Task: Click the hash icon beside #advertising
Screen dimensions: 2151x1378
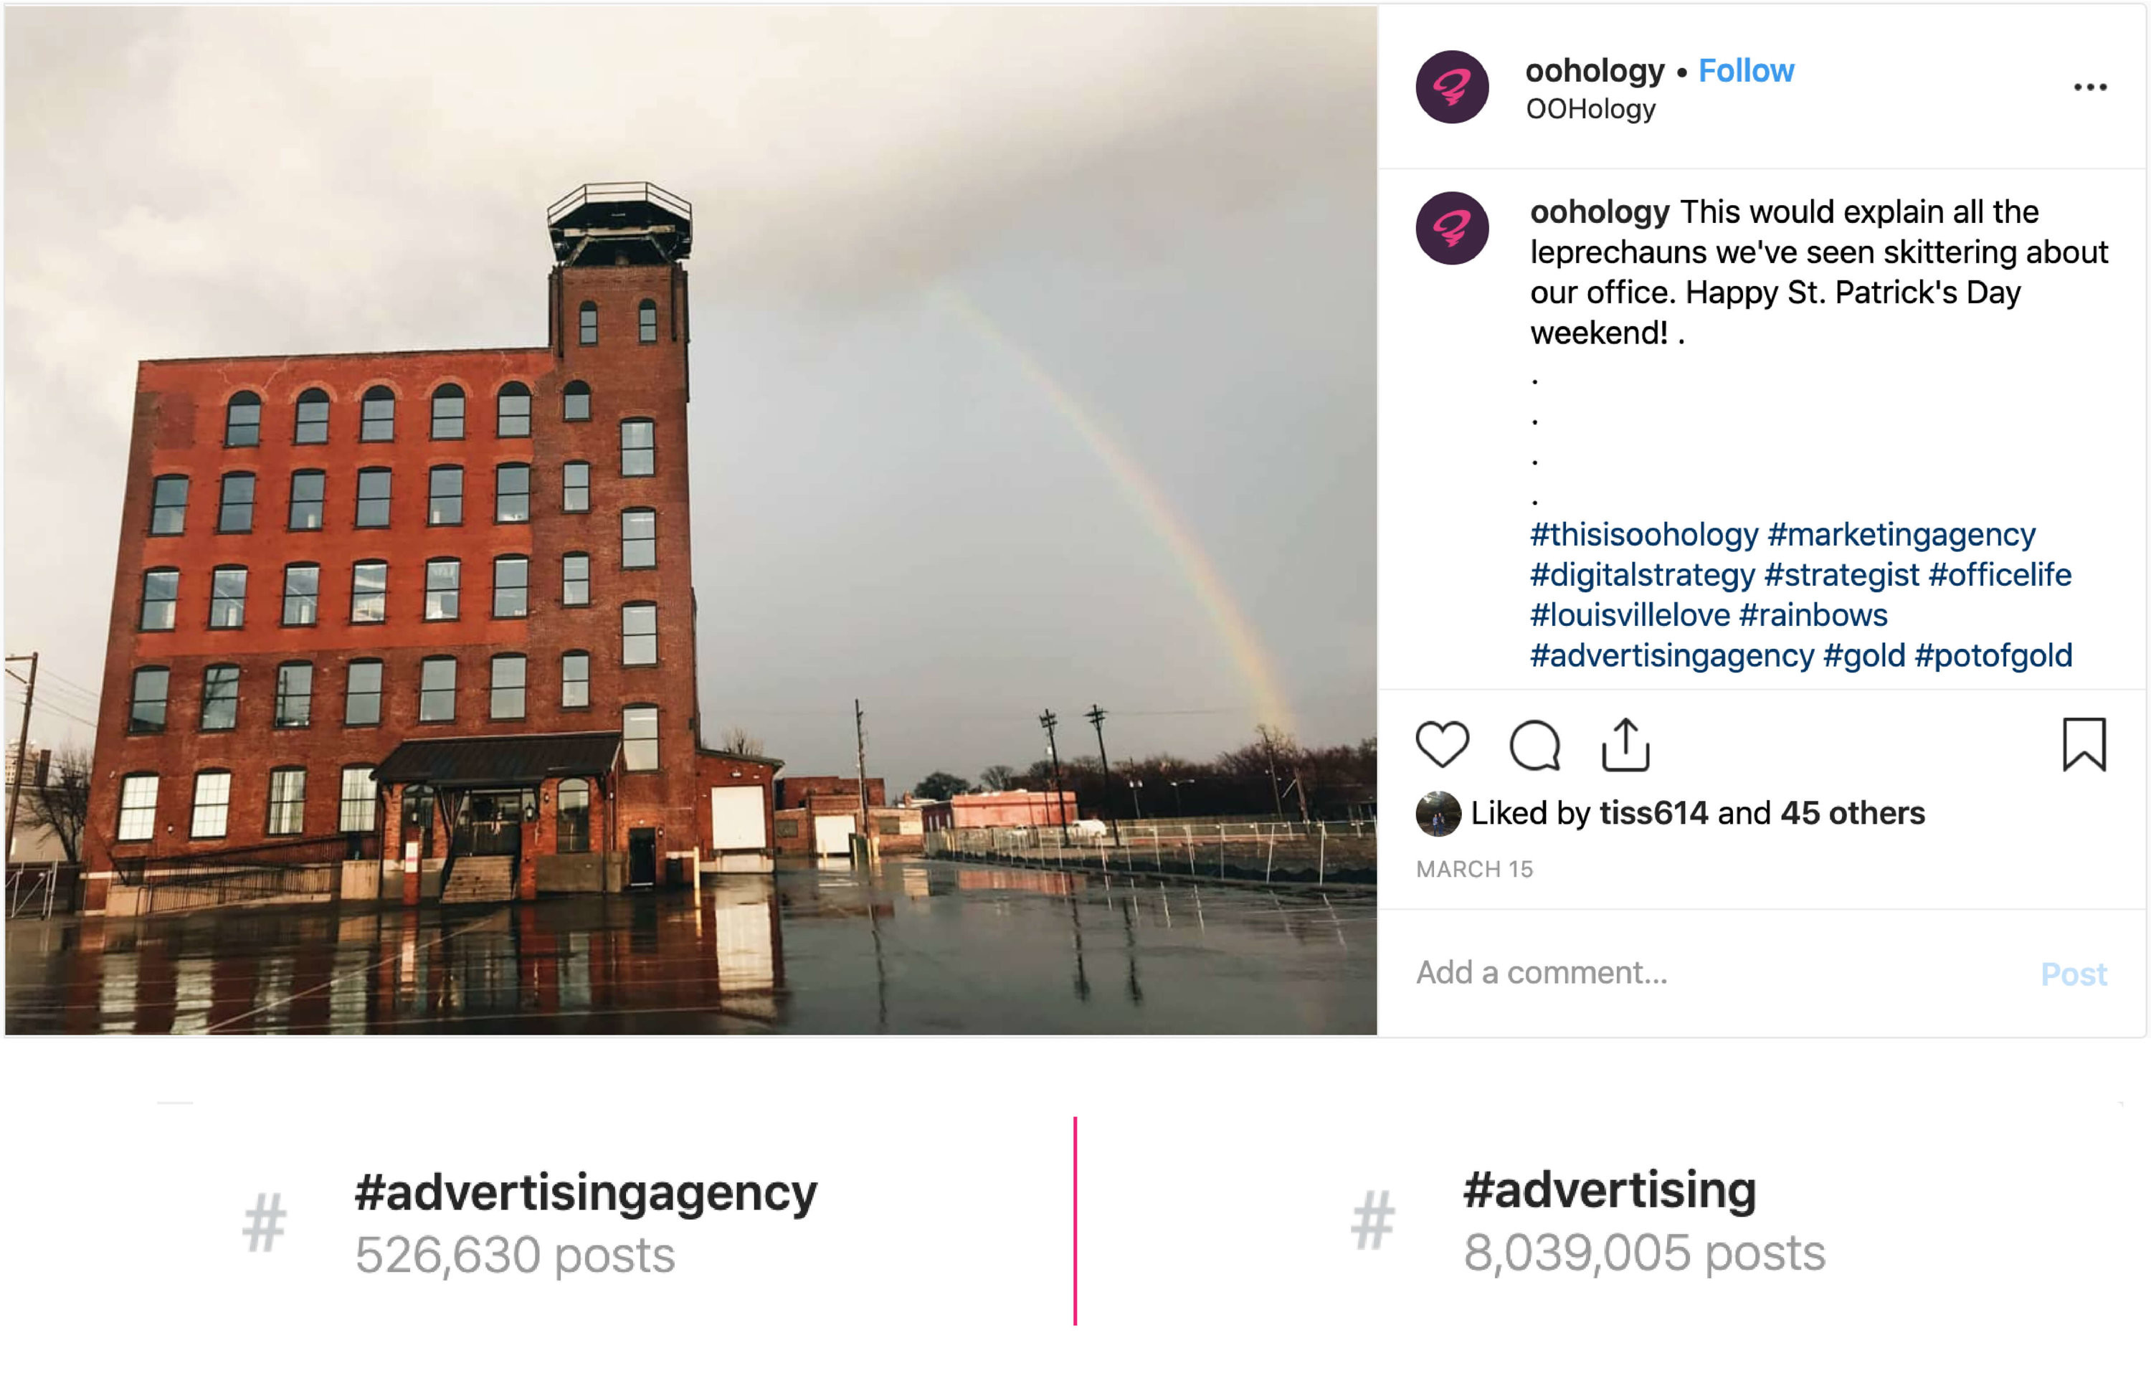Action: click(1372, 1220)
